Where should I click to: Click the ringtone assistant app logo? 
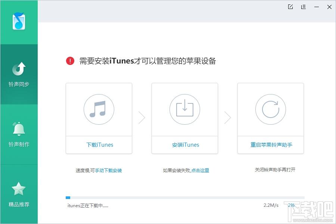tap(19, 21)
